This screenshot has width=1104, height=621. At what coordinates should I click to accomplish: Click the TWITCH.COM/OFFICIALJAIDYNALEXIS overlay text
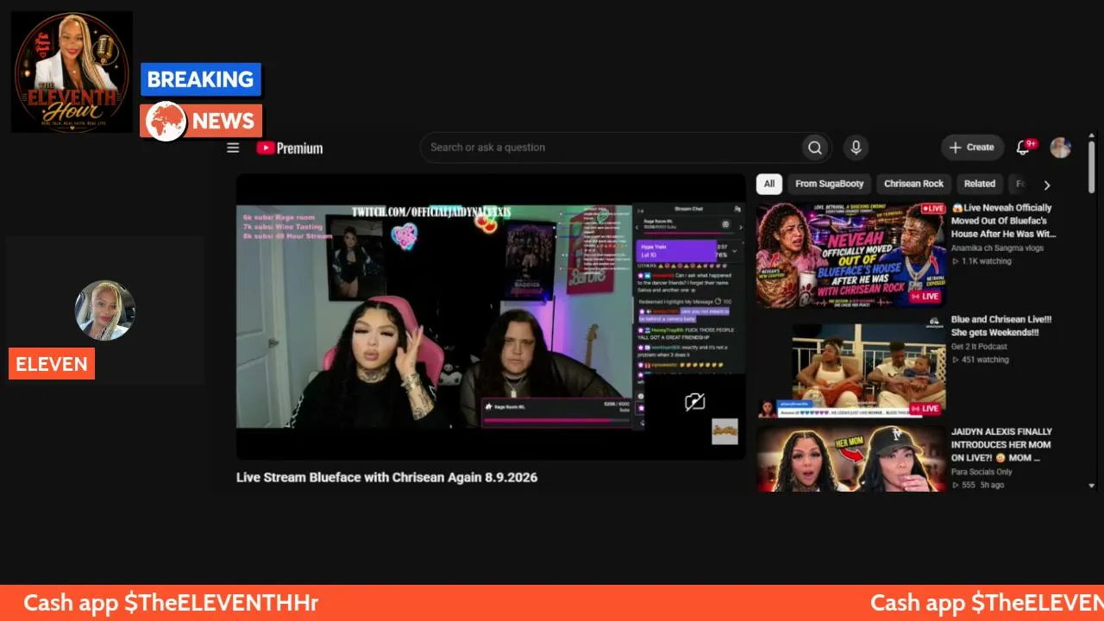point(431,212)
